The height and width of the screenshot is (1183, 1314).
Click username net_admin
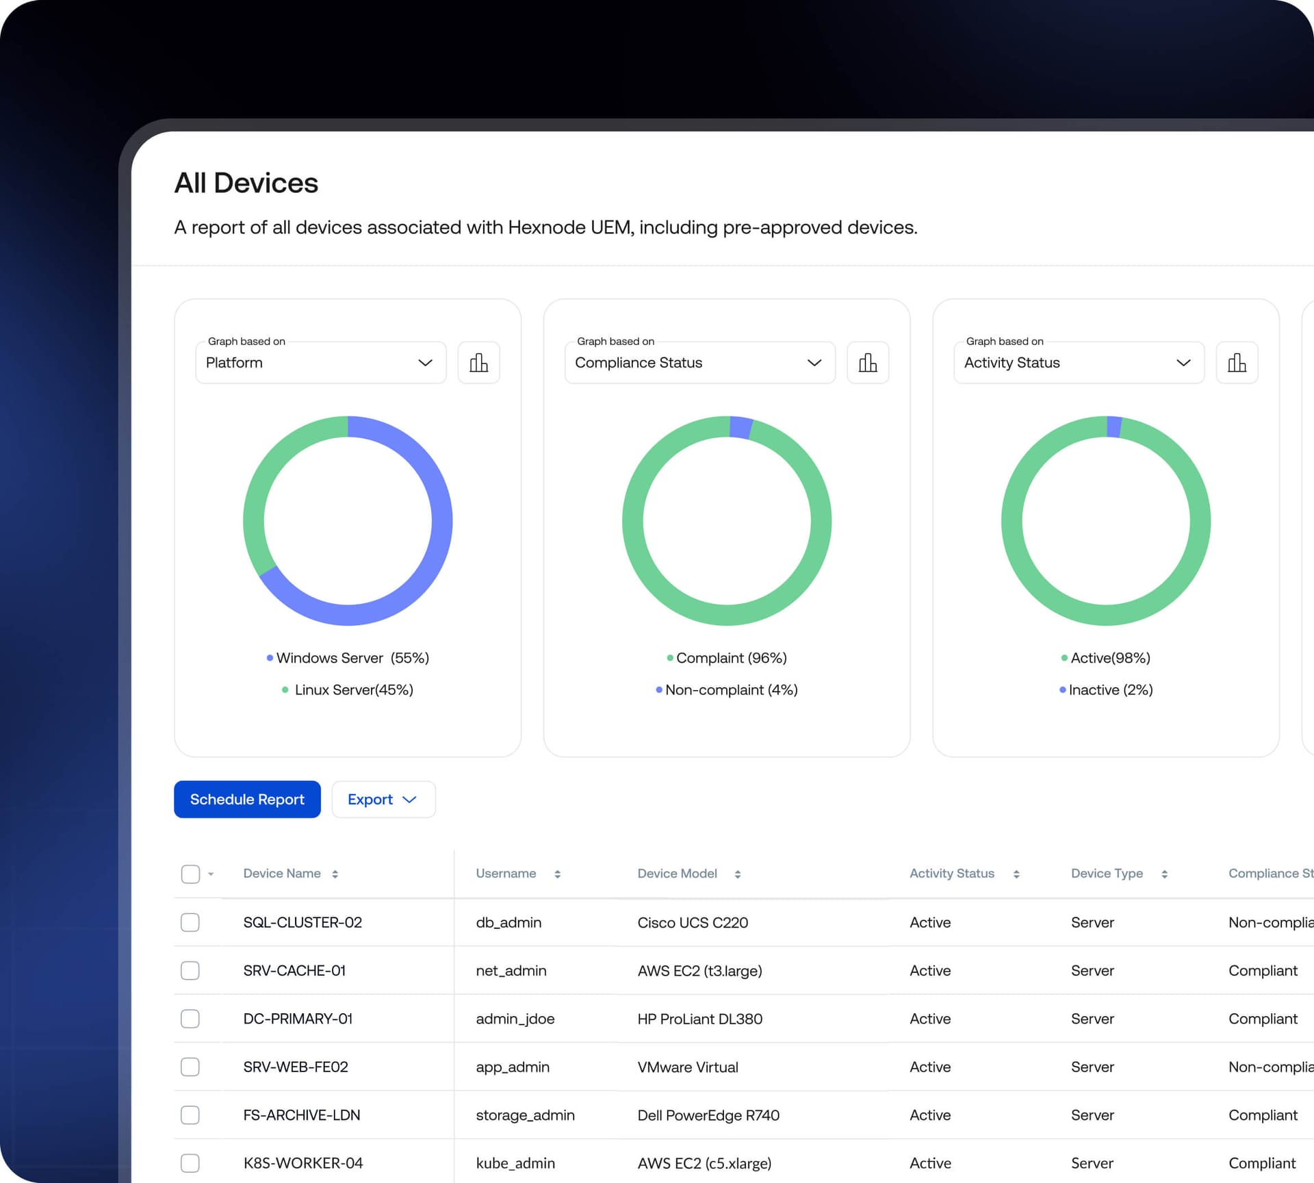point(511,970)
